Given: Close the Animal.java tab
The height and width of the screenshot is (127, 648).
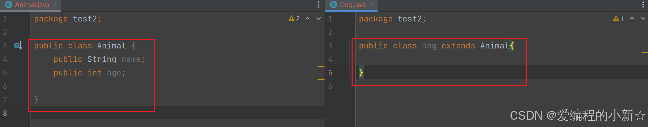Looking at the screenshot, I should [x=55, y=5].
